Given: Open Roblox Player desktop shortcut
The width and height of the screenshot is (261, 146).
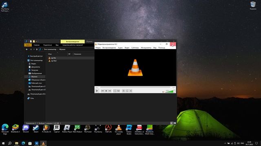Looking at the screenshot, I should (67, 129).
